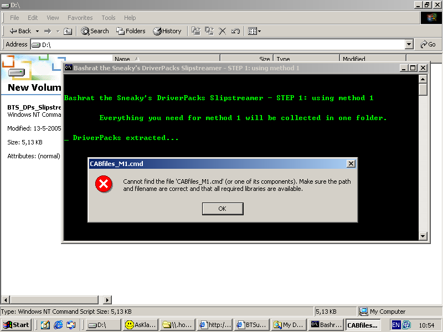Open the View menu
The height and width of the screenshot is (332, 443).
[53, 18]
